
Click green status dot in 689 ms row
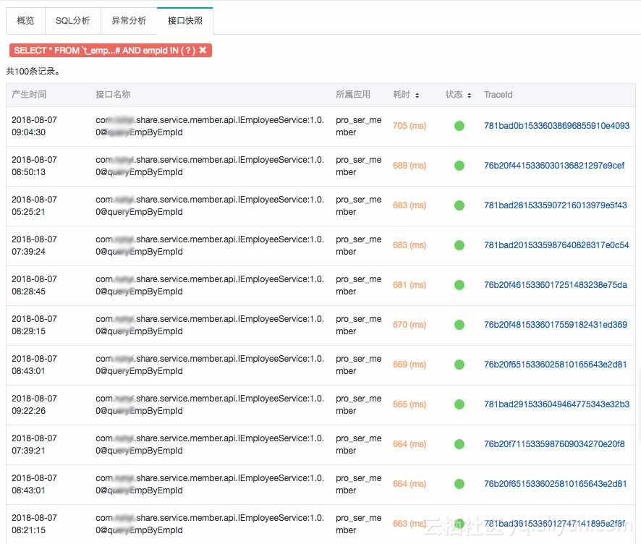(459, 166)
